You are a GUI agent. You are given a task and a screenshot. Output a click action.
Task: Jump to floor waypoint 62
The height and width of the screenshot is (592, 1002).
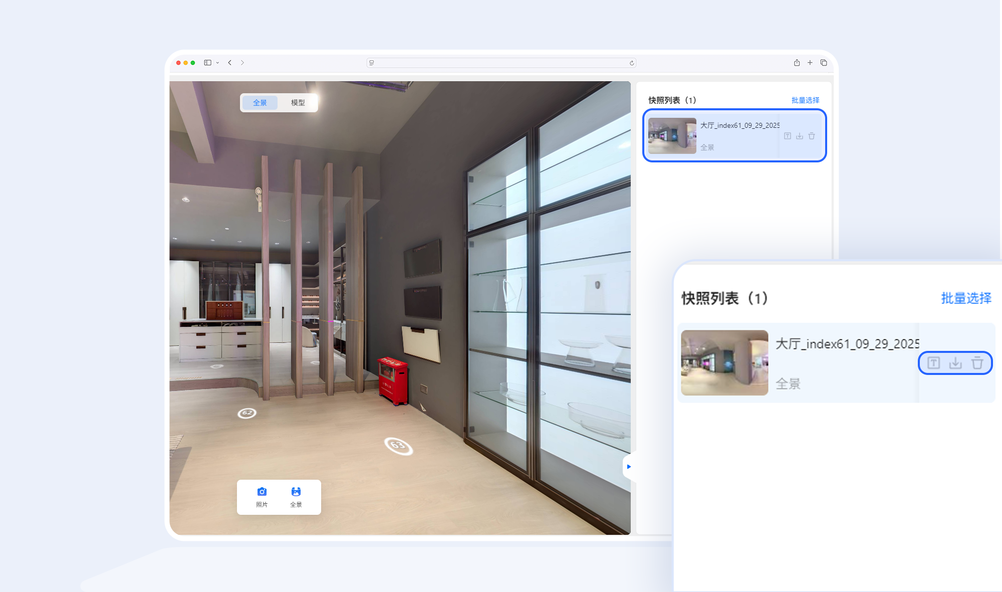[x=246, y=413]
